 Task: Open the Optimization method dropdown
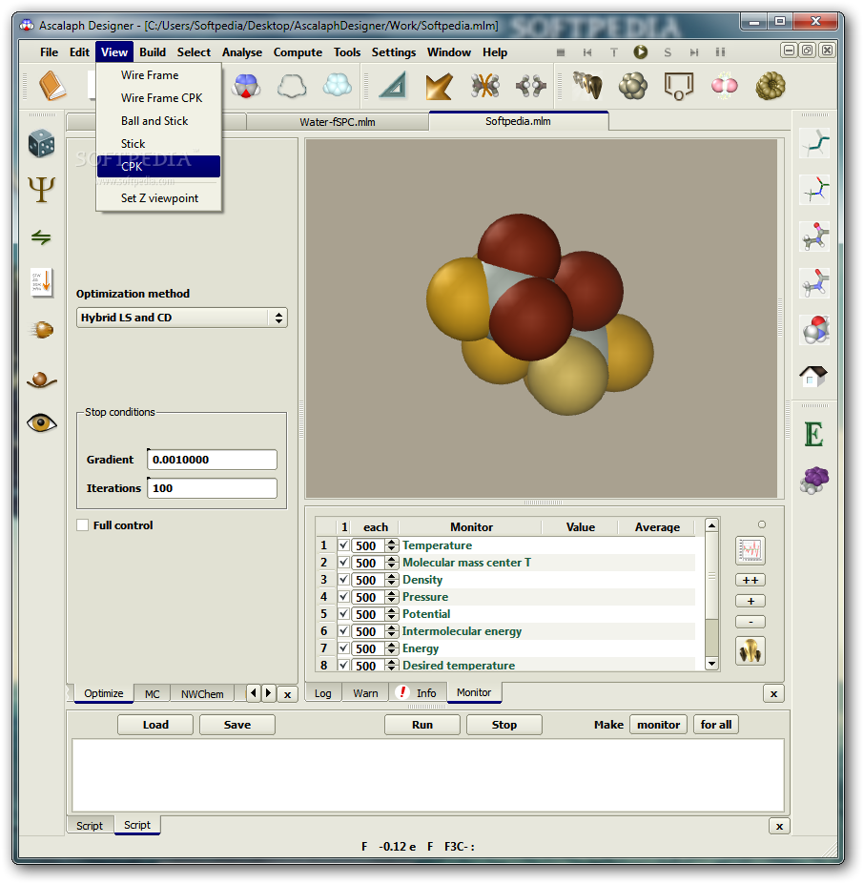click(x=181, y=318)
